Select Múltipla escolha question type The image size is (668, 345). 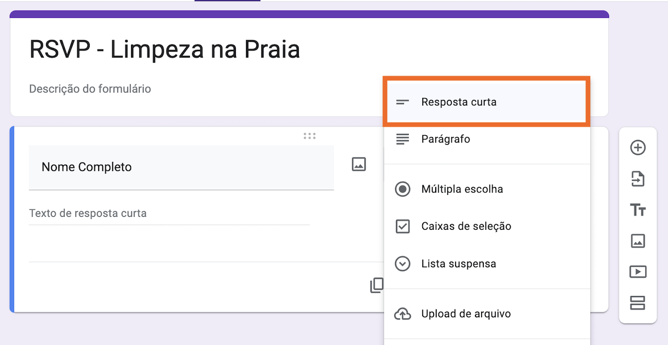coord(462,189)
